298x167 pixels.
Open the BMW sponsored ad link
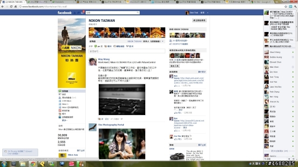point(172,149)
